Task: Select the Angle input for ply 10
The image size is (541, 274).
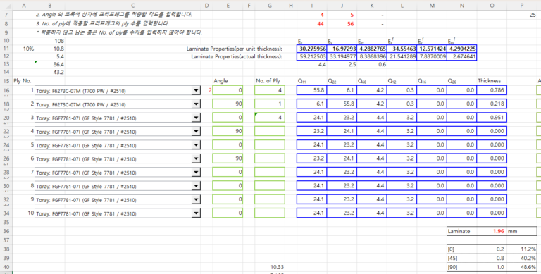Action: tap(228, 213)
